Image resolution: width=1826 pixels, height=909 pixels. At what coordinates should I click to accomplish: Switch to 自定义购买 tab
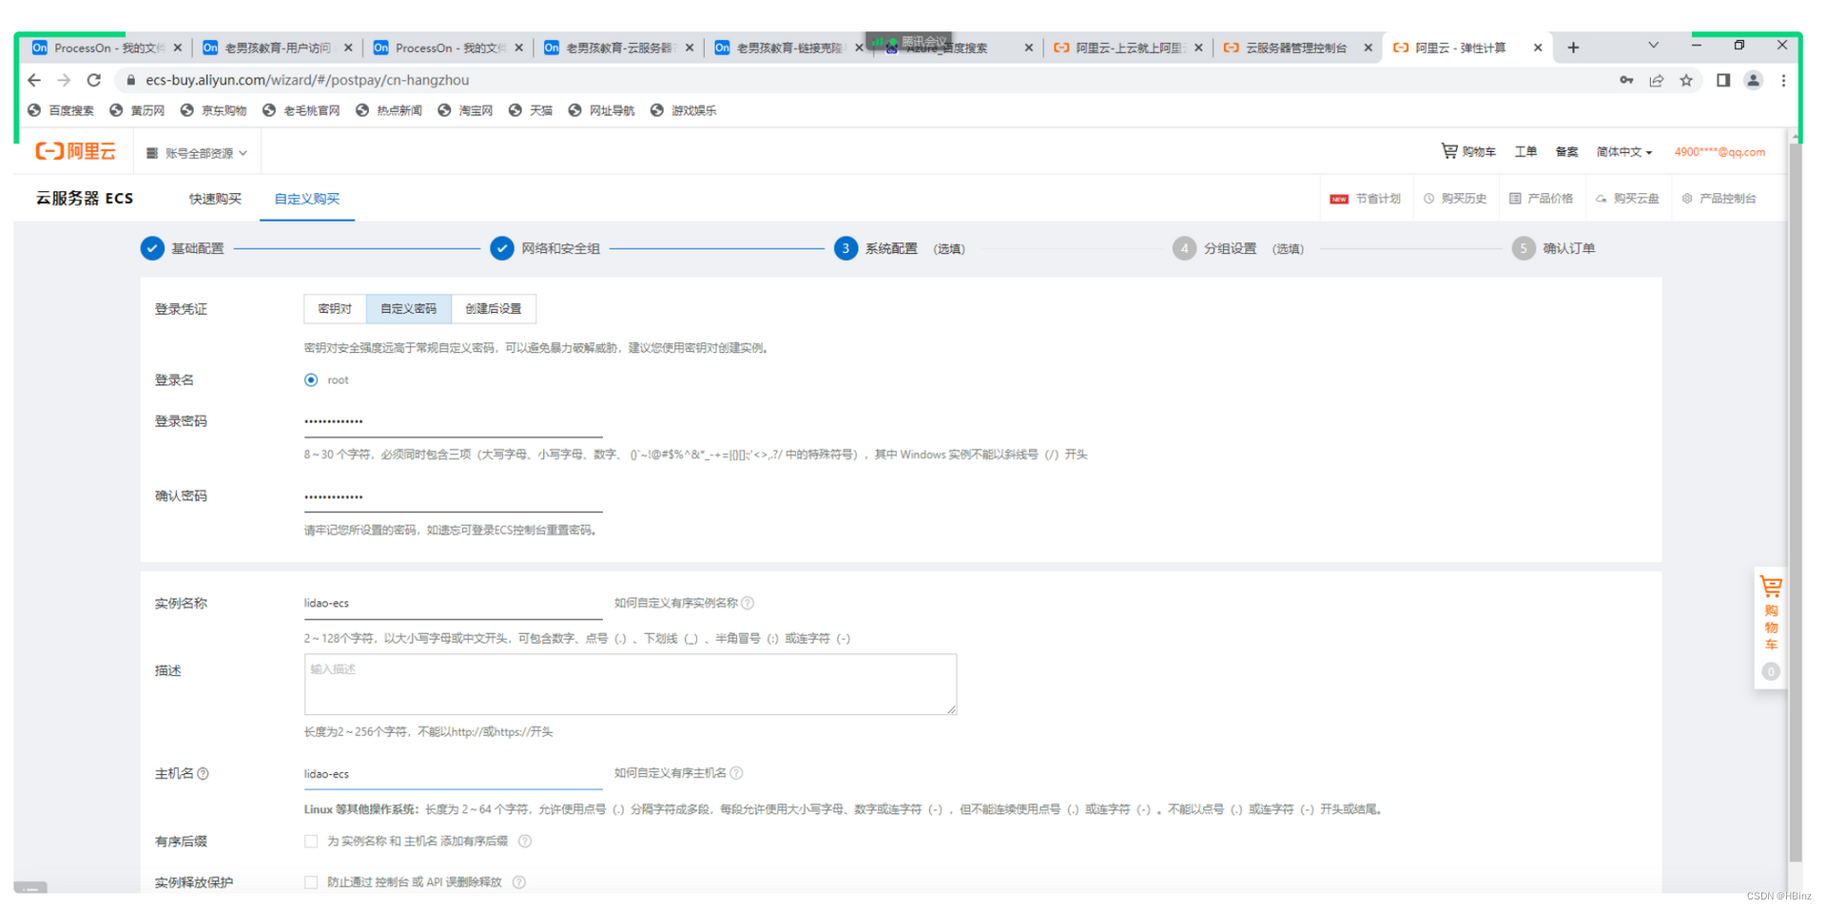pyautogui.click(x=307, y=199)
